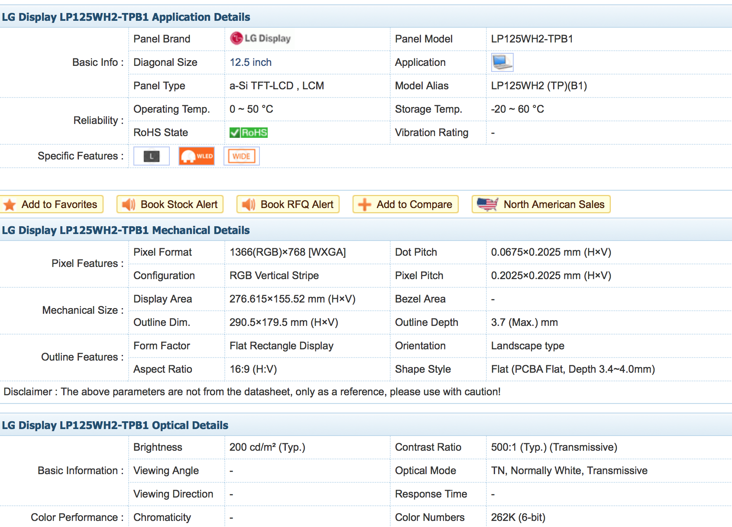Click the Mechanical Details section header
This screenshot has width=732, height=527.
[366, 230]
